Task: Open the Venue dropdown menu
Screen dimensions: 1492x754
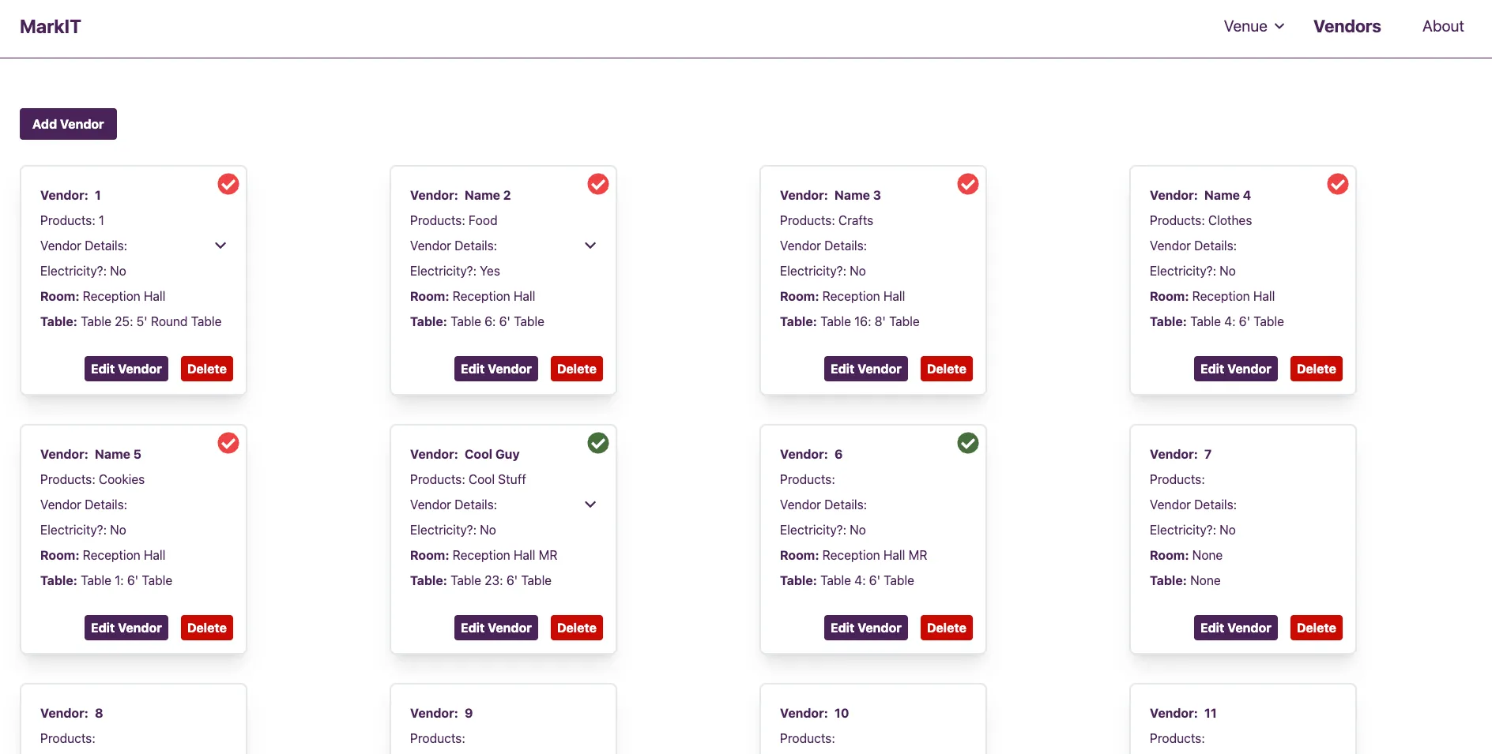Action: click(1253, 26)
